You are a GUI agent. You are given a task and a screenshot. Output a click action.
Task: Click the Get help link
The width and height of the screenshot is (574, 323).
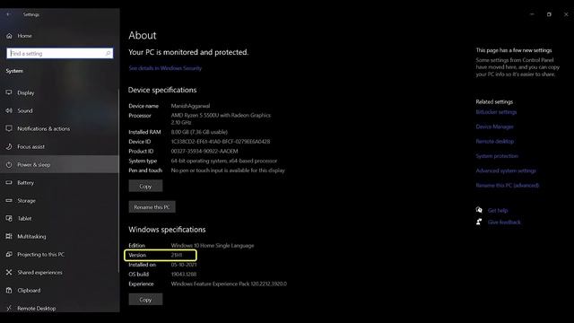498,210
